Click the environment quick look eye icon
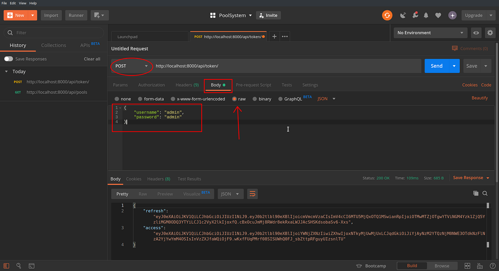Viewport: 499px width, 271px height. (476, 32)
